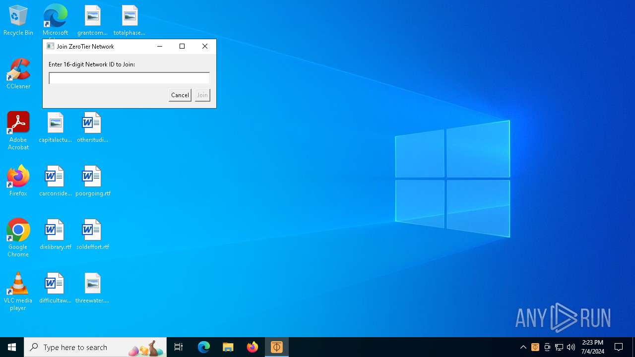
Task: Click the greyed Join button
Action: 202,95
